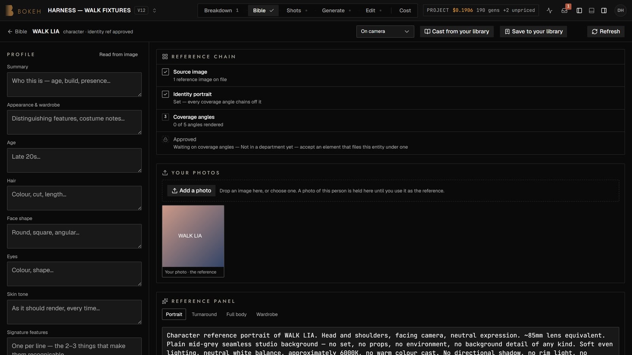Toggle the Identity portrait checkbox

[166, 94]
